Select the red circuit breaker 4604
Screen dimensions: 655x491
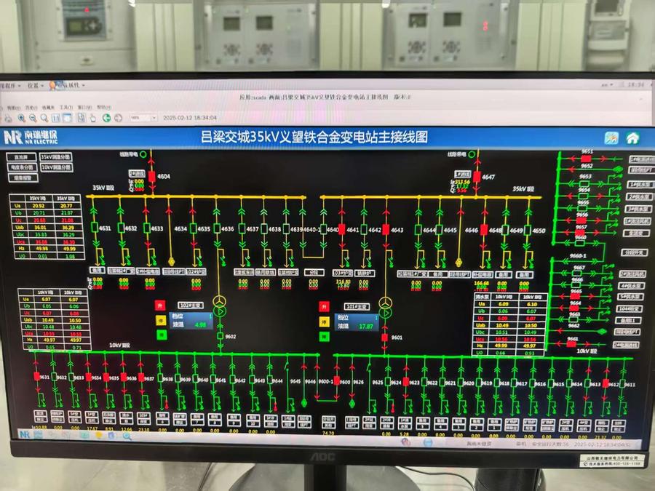pos(152,176)
